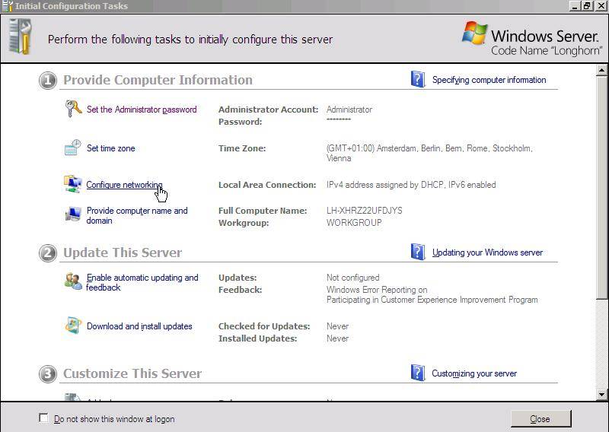Check Do not show this window at logon
Screen dimensions: 609x432
pyautogui.click(x=44, y=418)
